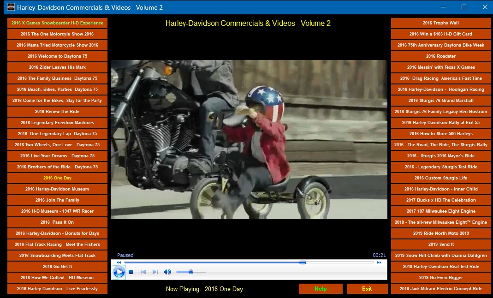Open the 2016 Roadster video

click(x=441, y=56)
